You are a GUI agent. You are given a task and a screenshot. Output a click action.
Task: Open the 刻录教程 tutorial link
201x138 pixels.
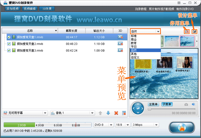(141, 9)
